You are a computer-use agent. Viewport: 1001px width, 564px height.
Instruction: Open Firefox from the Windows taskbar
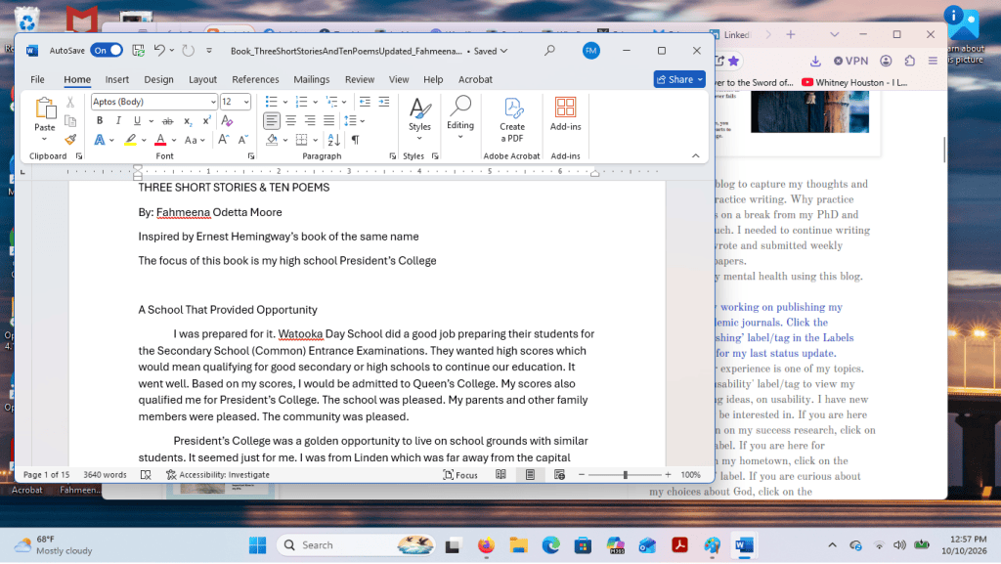point(486,545)
